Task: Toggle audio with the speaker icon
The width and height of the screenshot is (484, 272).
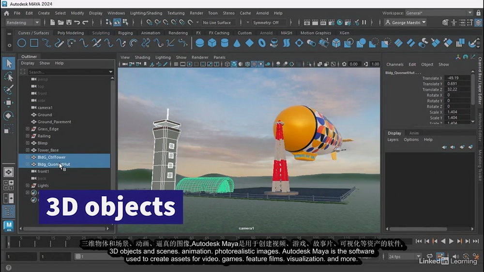Action: click(x=456, y=256)
